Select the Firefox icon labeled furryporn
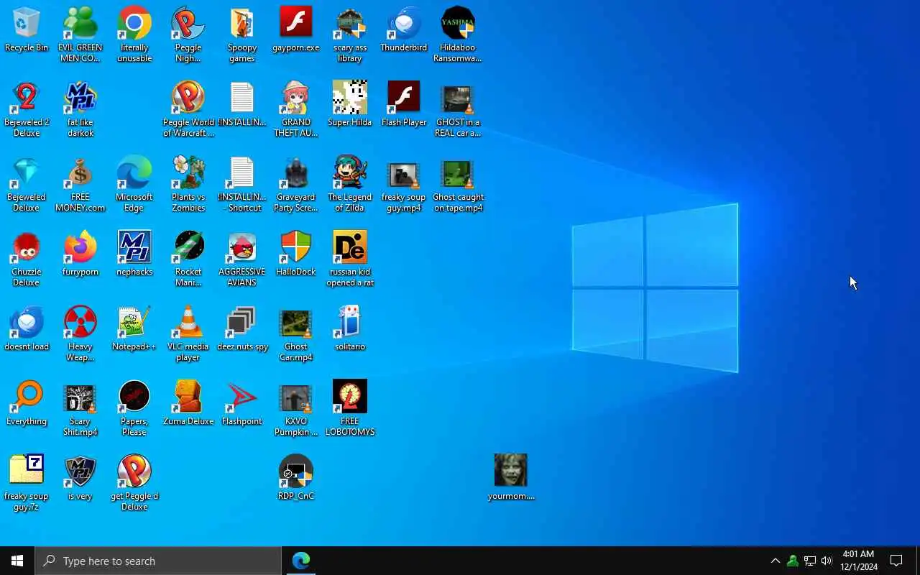 pos(80,248)
